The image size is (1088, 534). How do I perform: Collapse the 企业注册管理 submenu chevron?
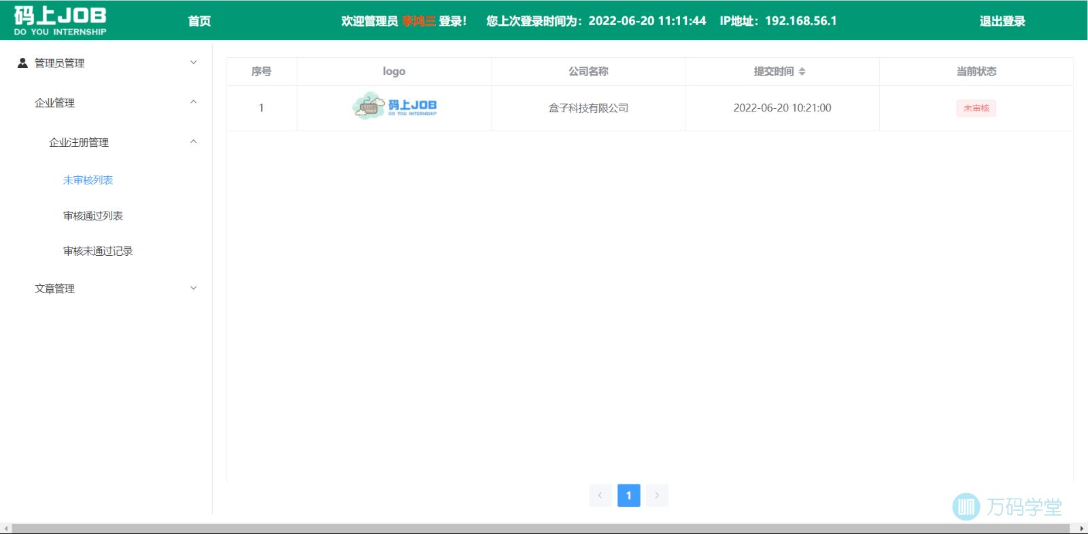coord(193,141)
